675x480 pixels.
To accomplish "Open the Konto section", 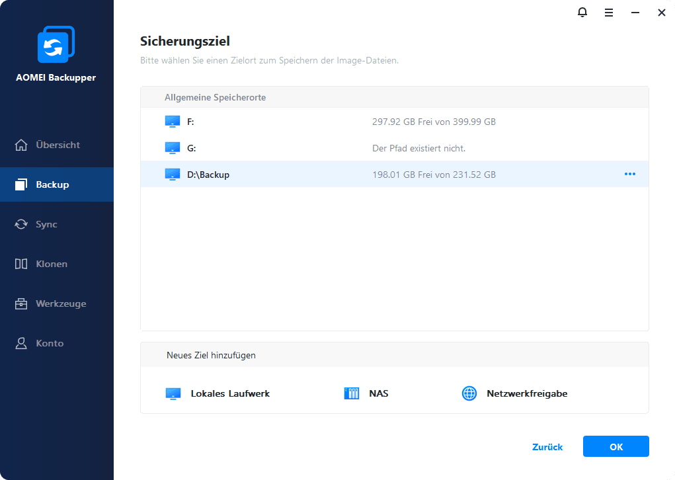I will click(57, 343).
